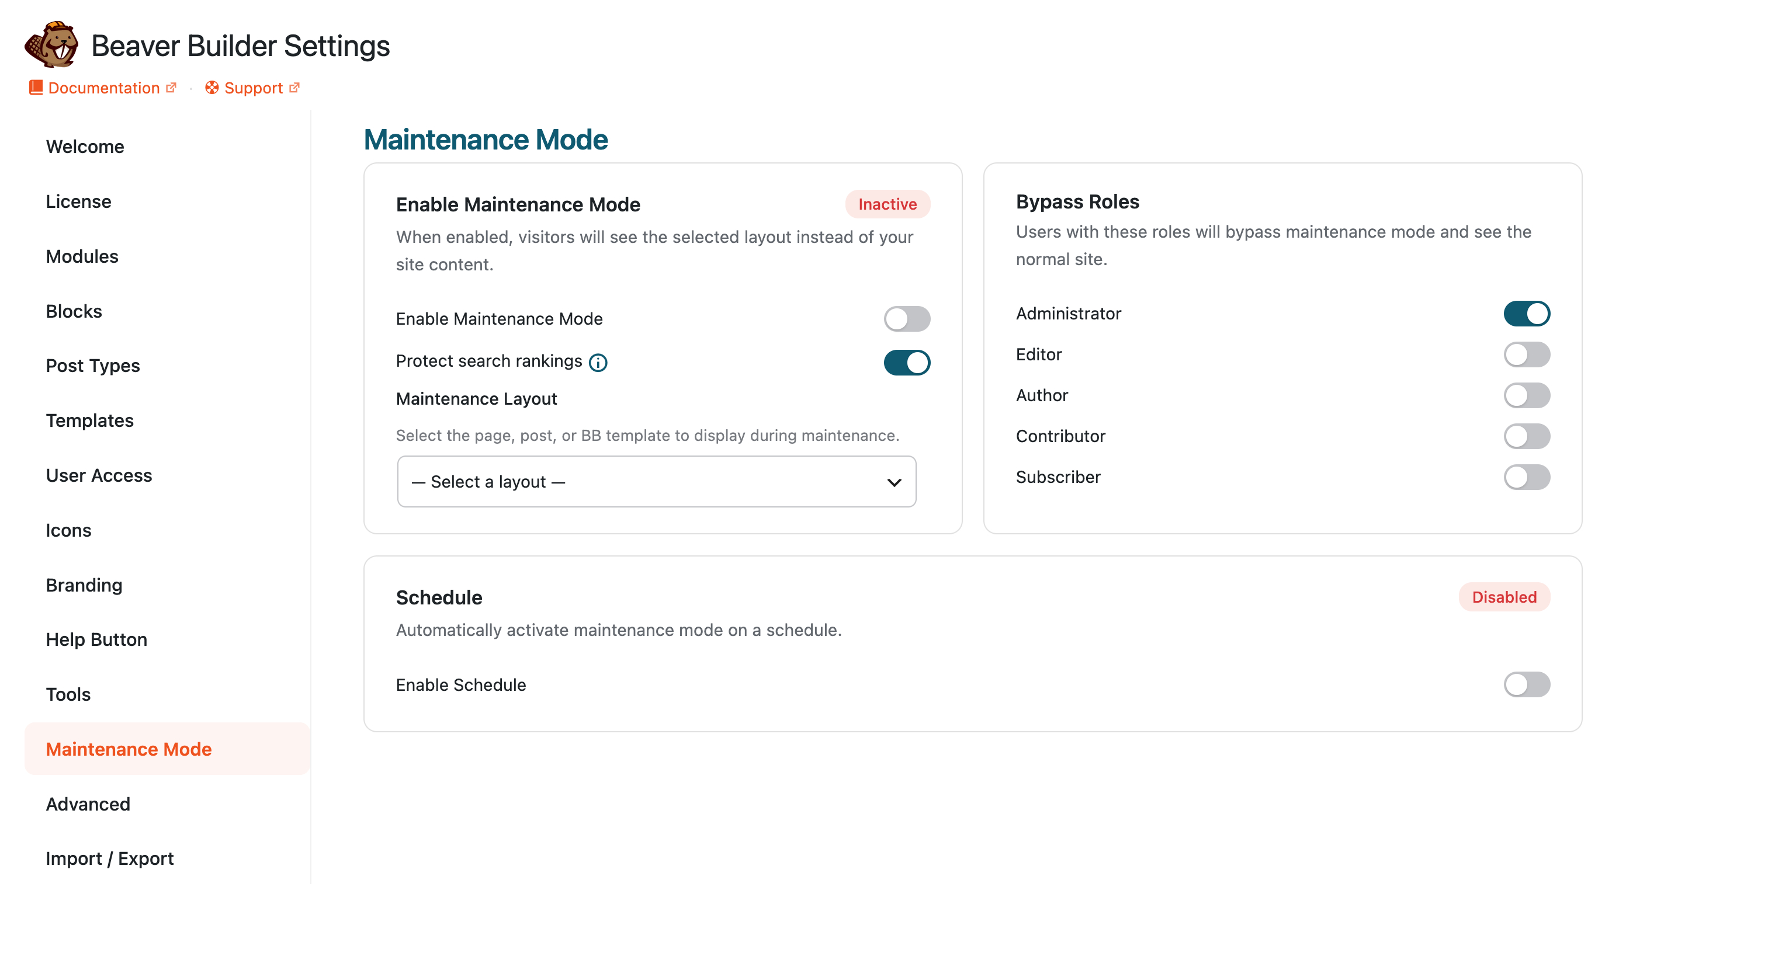This screenshot has height=970, width=1782.
Task: Switch to the Modules tab
Action: tap(167, 256)
